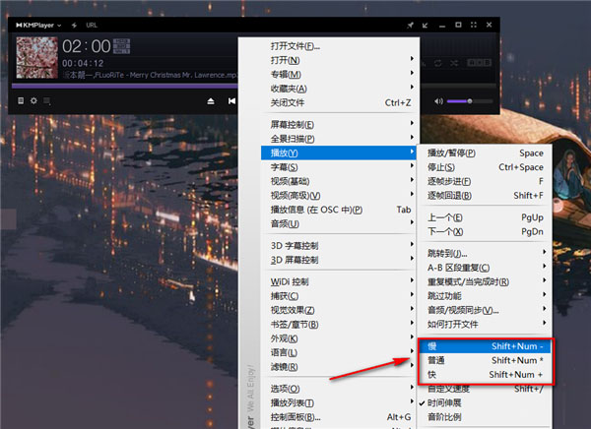Viewport: 591px width, 429px height.
Task: Open the 3D 字幕控制 submenu
Action: (340, 246)
